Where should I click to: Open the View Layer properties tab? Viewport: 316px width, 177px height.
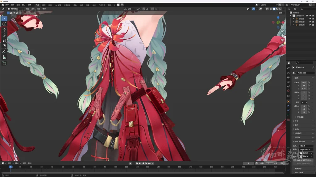tap(289, 82)
